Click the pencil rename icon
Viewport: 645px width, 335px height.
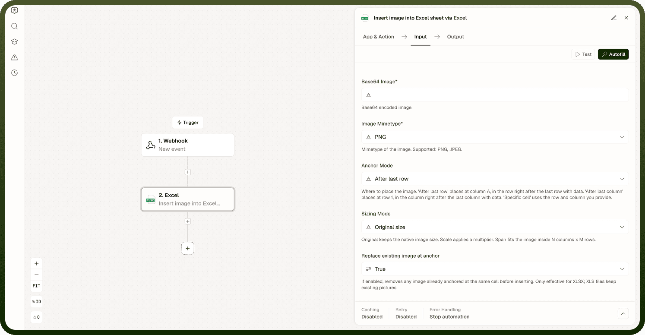[614, 18]
